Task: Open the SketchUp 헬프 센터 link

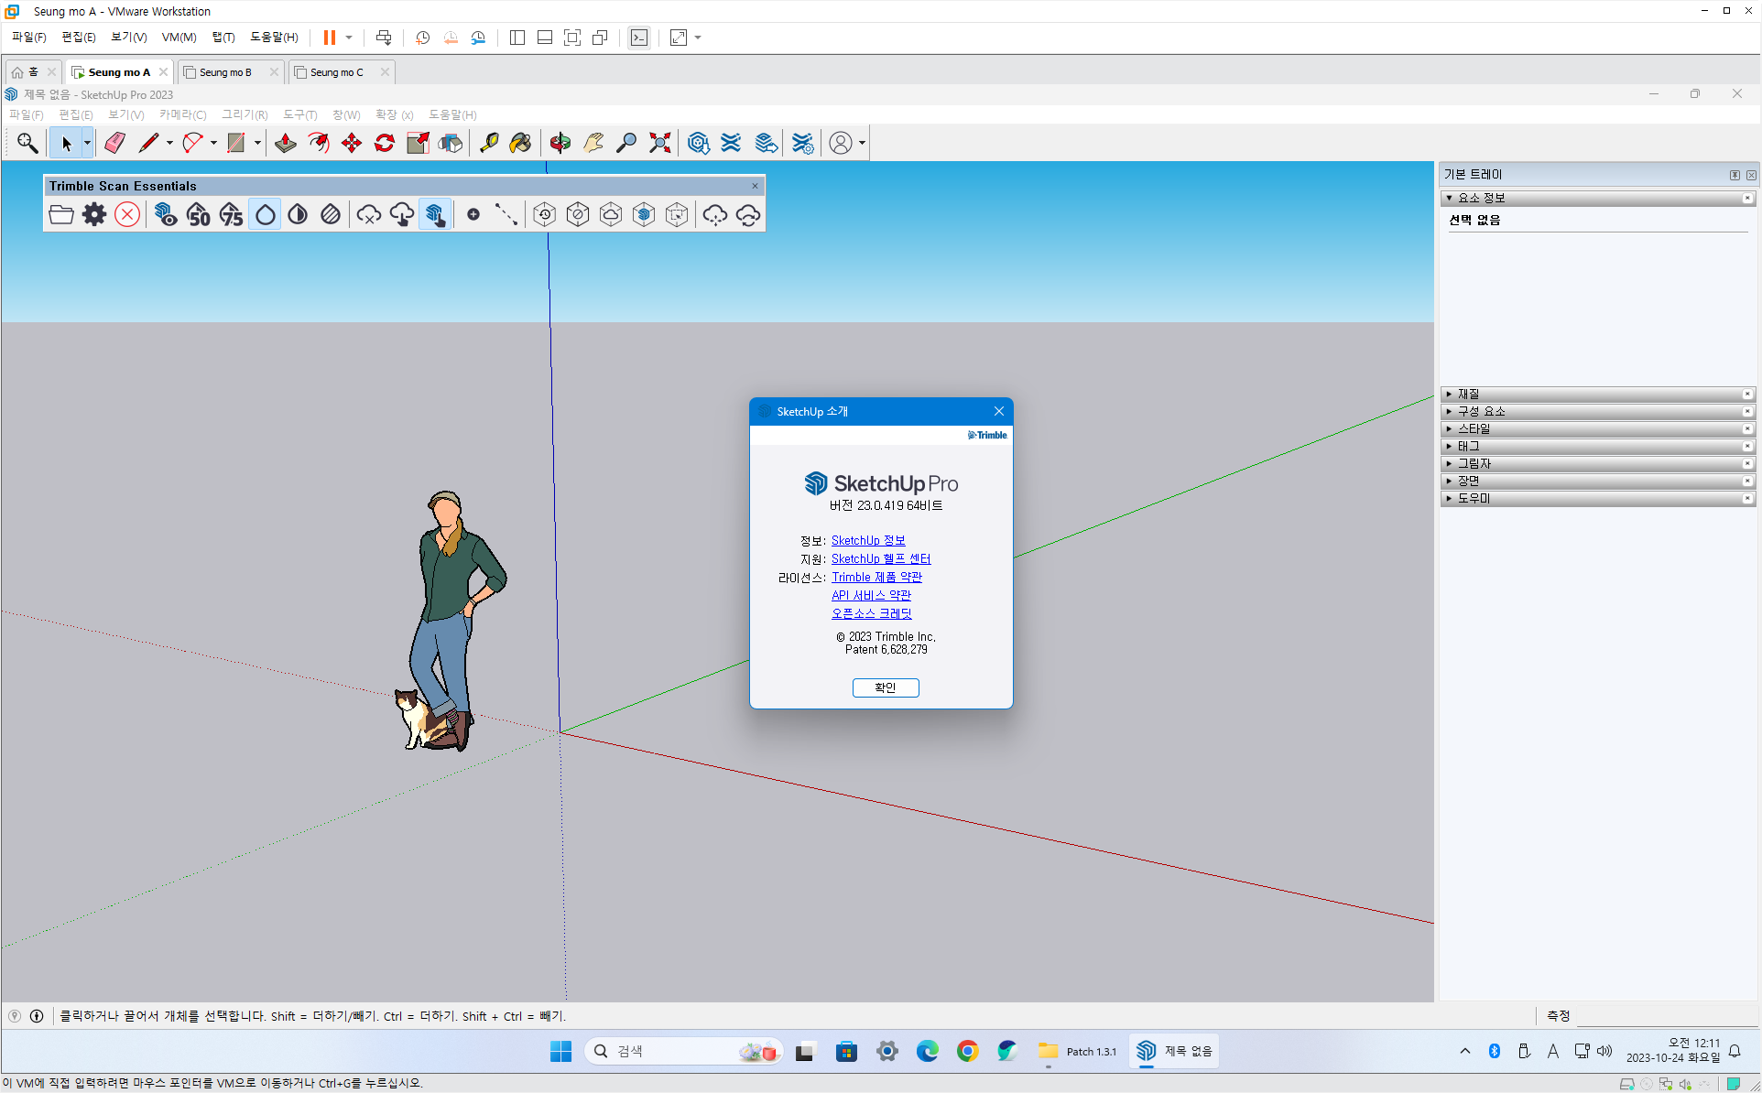Action: [x=880, y=558]
